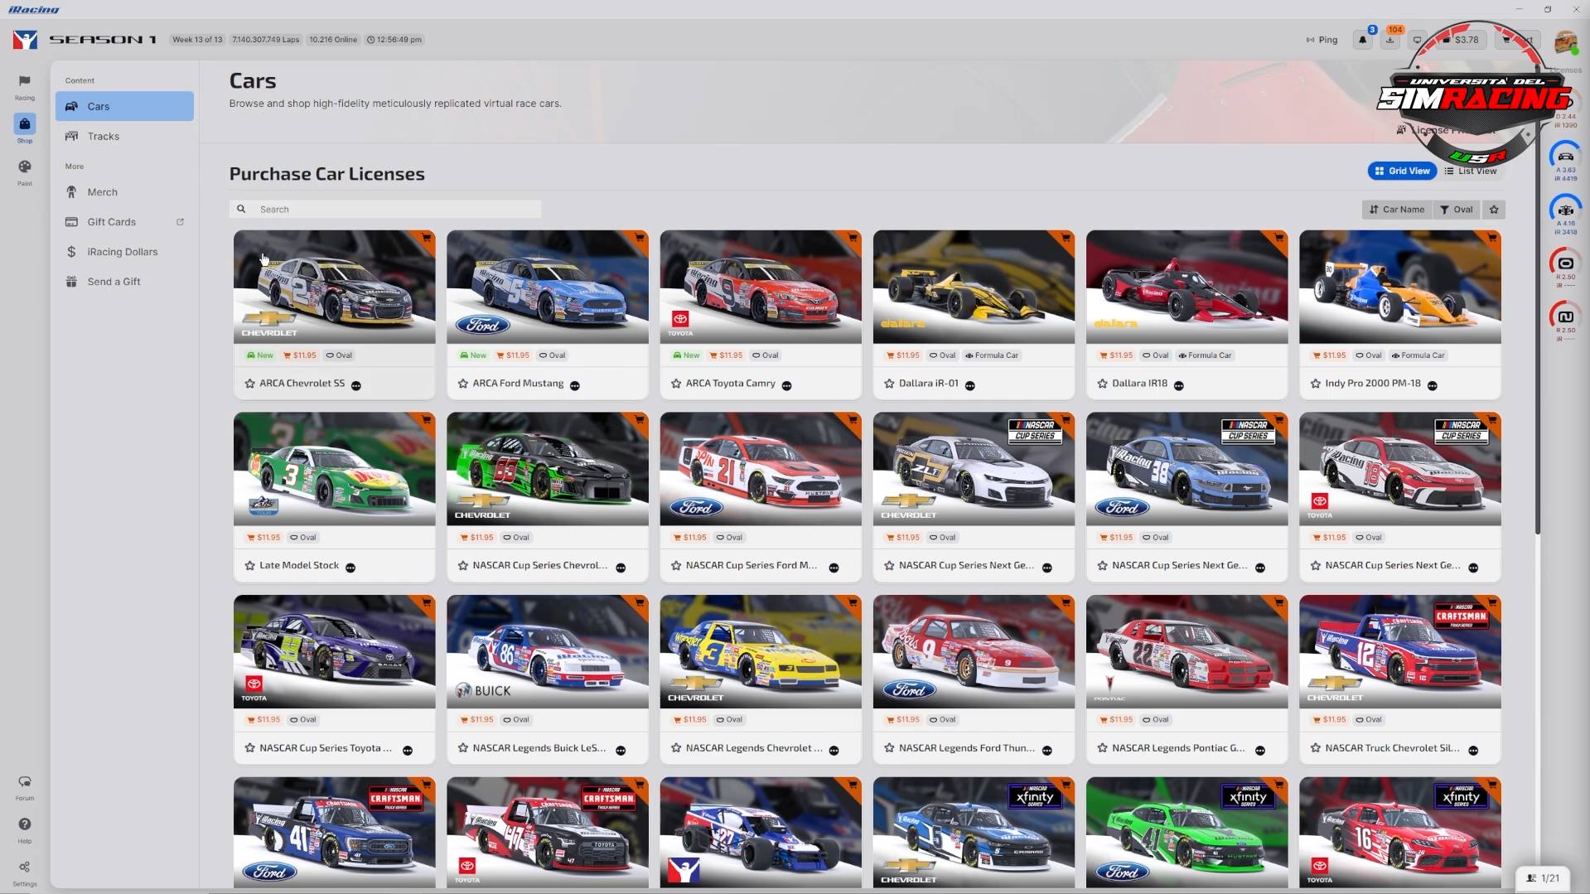This screenshot has height=894, width=1590.
Task: Click the Ping indicator icon
Action: tap(1312, 39)
